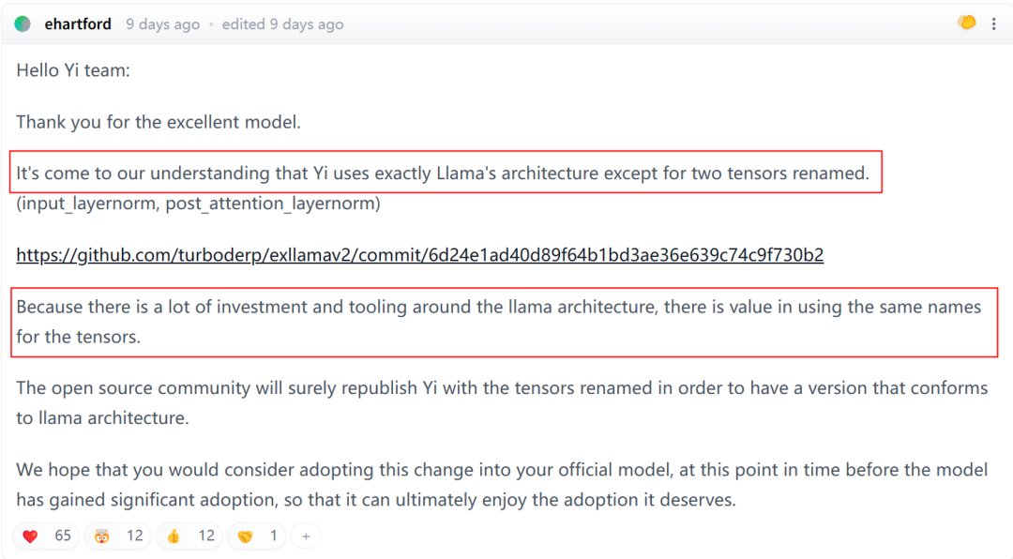Add a new reaction with plus button
This screenshot has height=559, width=1013.
(x=306, y=536)
